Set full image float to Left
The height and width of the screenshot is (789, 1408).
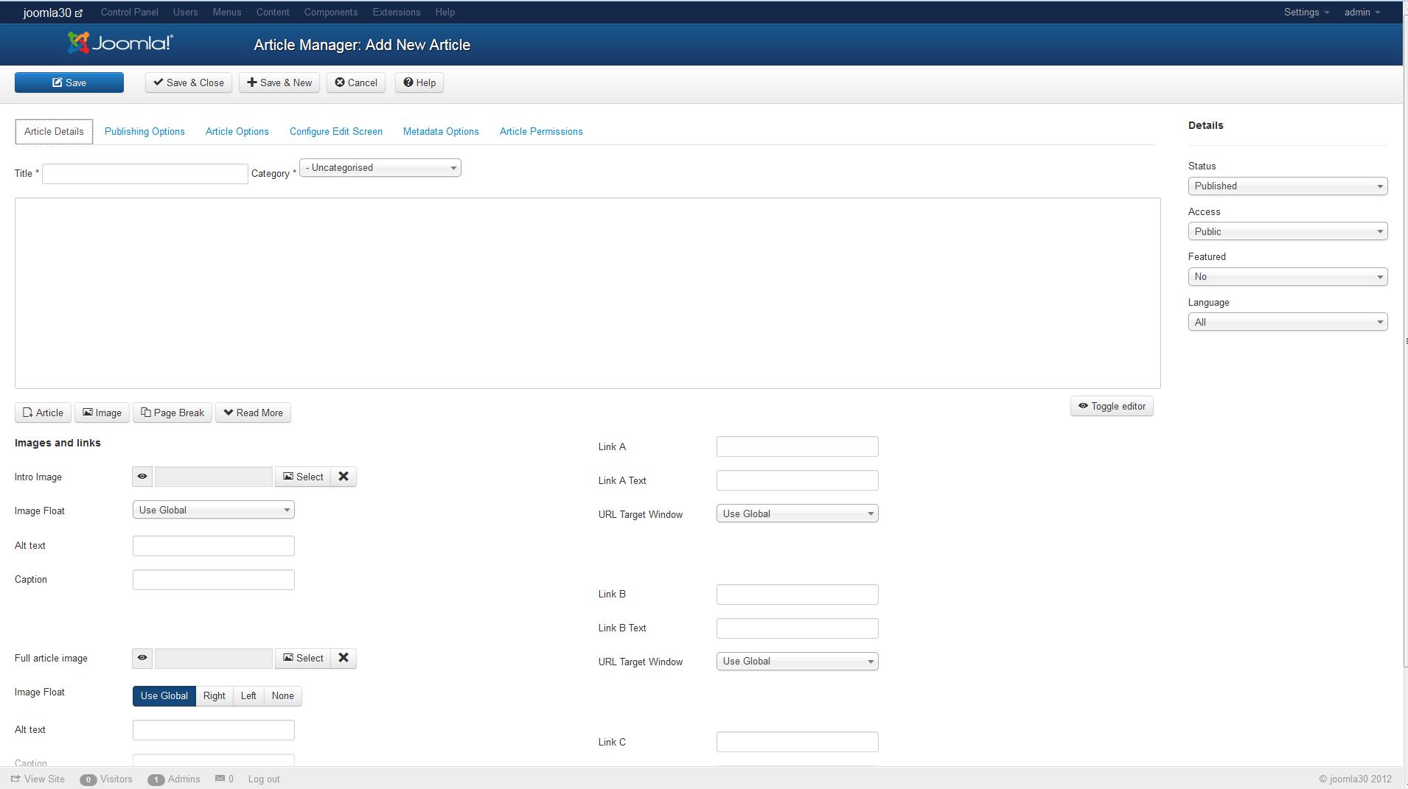point(248,695)
